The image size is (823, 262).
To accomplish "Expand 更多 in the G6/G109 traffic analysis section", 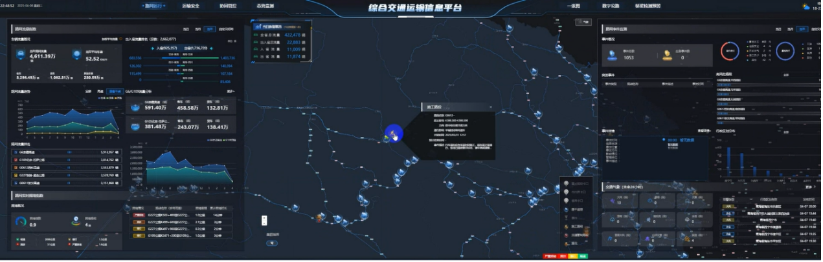I will 231,91.
